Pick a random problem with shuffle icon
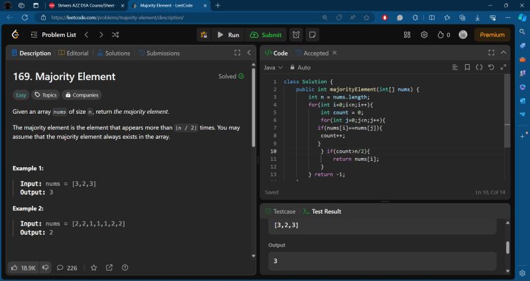This screenshot has width=530, height=281. (x=115, y=34)
